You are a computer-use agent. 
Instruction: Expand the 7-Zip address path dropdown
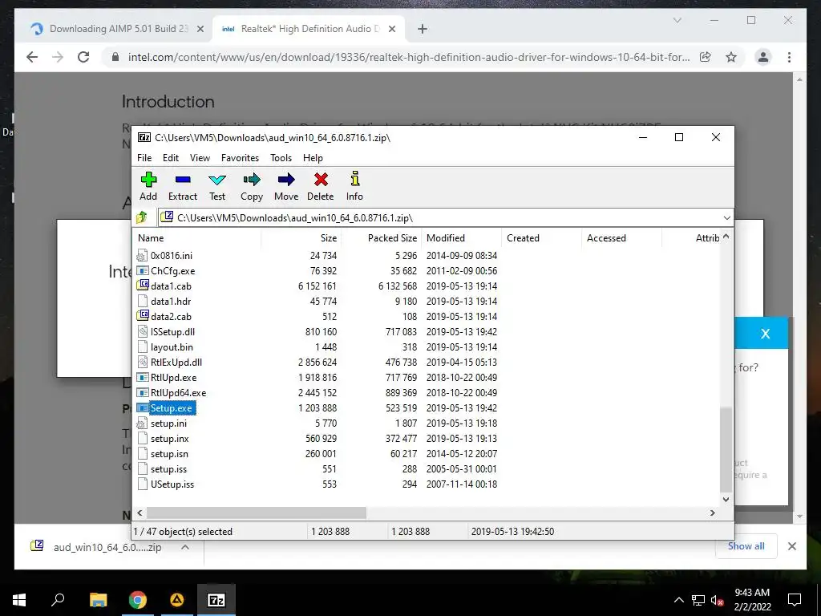coord(726,218)
